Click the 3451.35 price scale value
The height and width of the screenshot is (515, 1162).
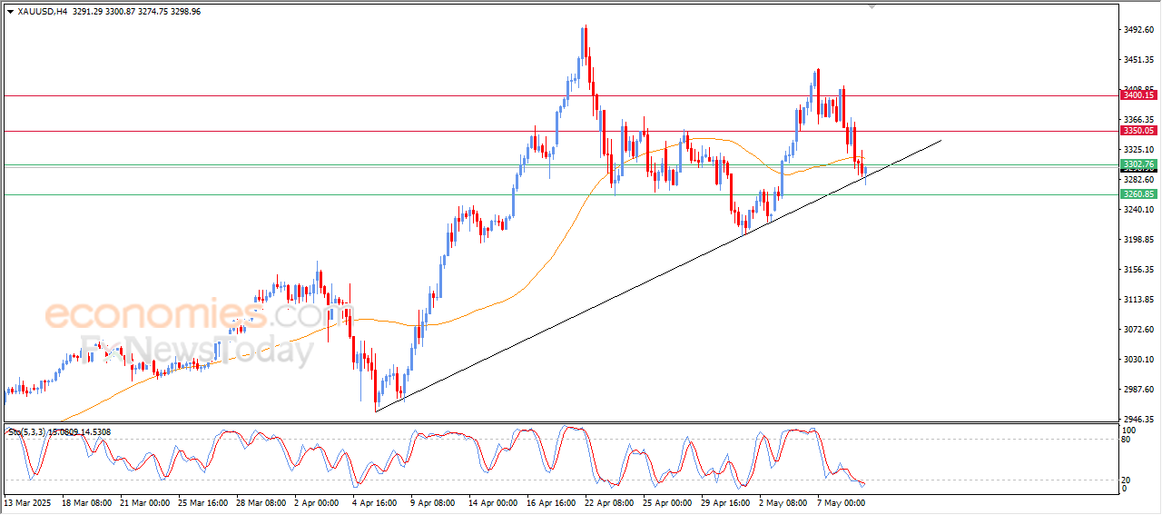[1137, 60]
